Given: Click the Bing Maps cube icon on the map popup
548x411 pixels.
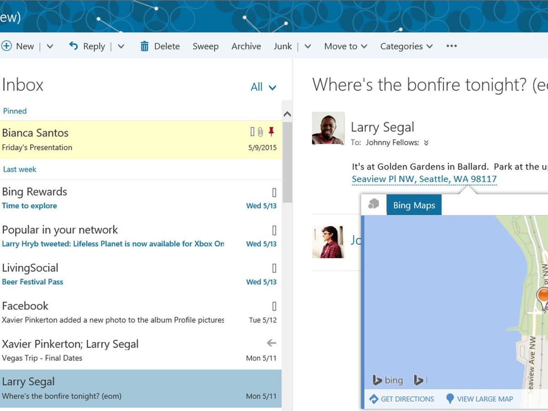Looking at the screenshot, I should tap(374, 205).
